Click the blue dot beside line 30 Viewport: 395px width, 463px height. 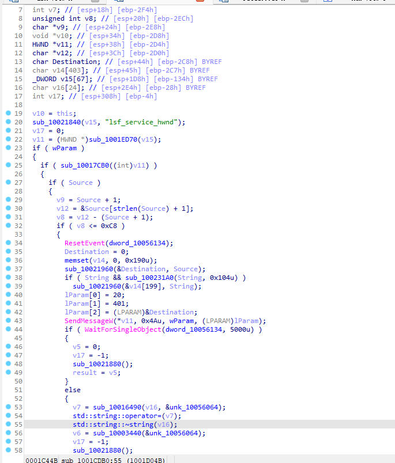[x=8, y=208]
